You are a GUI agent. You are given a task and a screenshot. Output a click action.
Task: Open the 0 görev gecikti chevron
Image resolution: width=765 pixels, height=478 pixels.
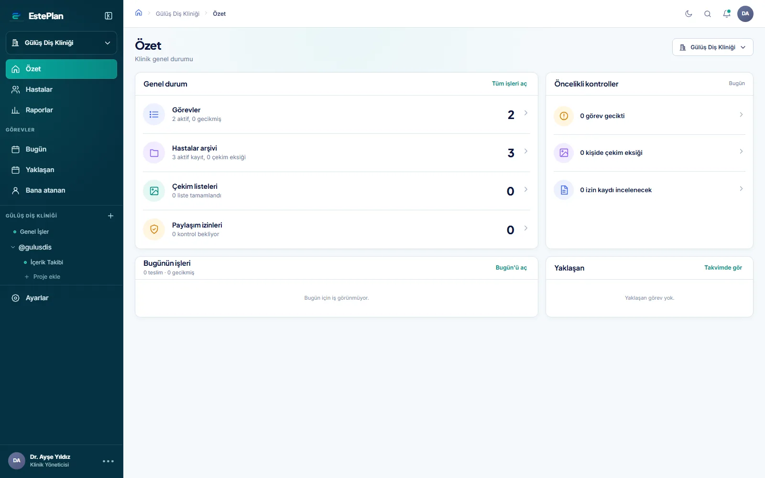[x=741, y=115]
